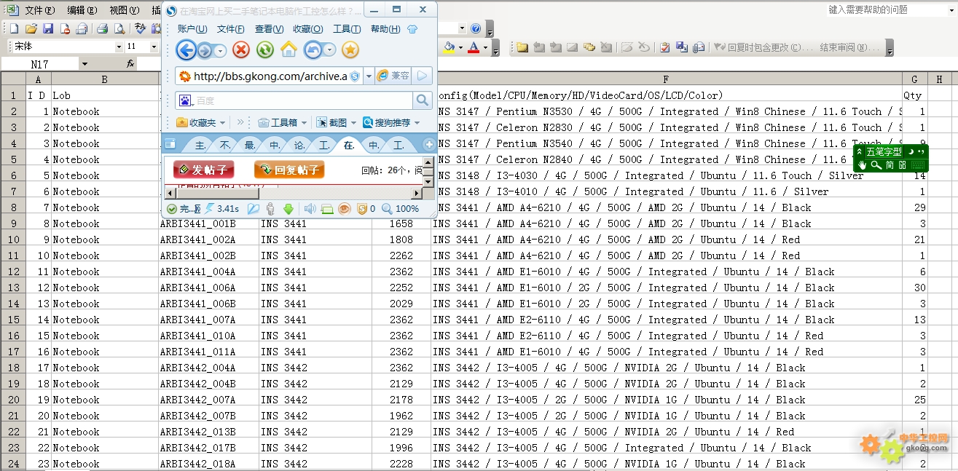Click the browser Back arrow
958x471 pixels.
[187, 50]
